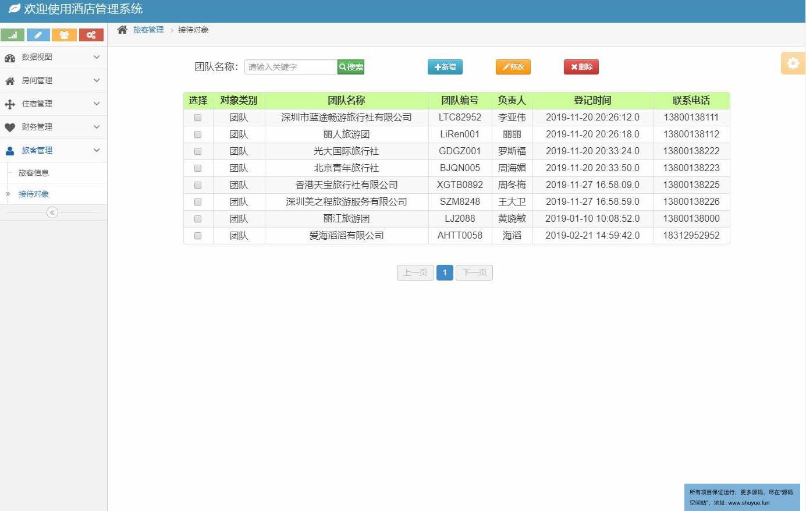Click 联系电话 column header

point(691,101)
